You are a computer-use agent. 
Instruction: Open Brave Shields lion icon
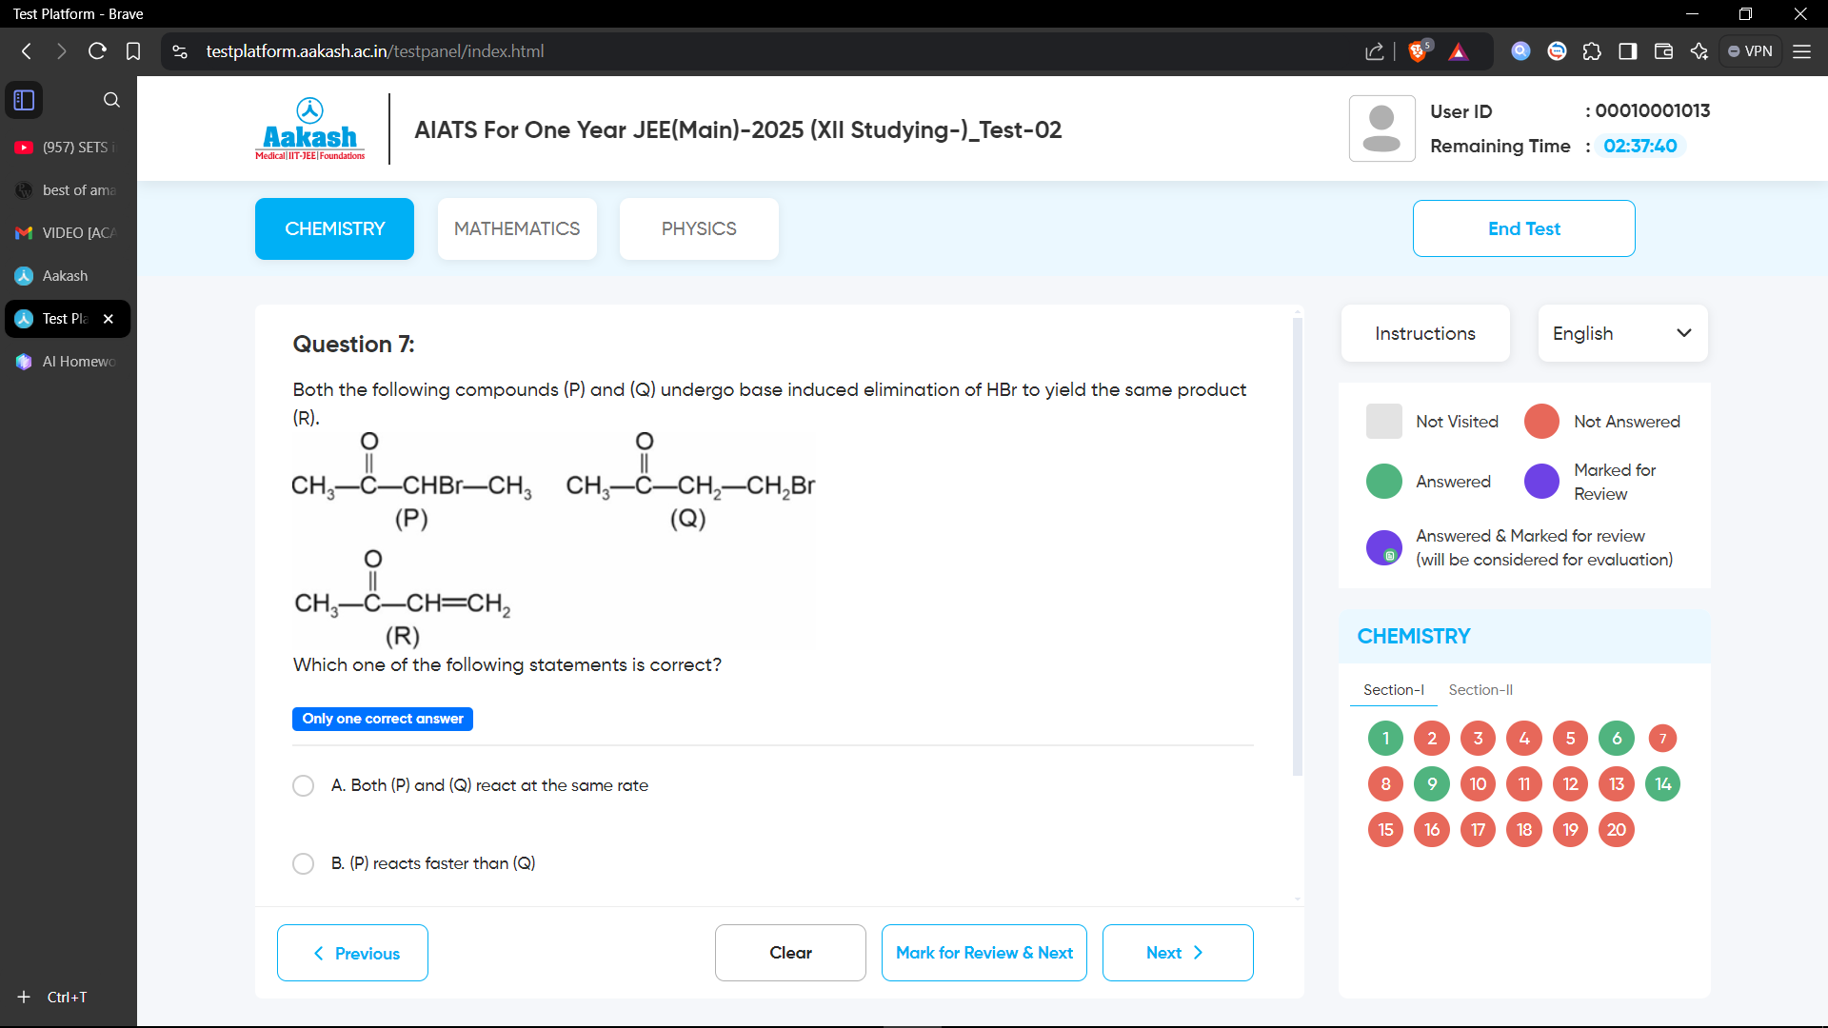1419,51
